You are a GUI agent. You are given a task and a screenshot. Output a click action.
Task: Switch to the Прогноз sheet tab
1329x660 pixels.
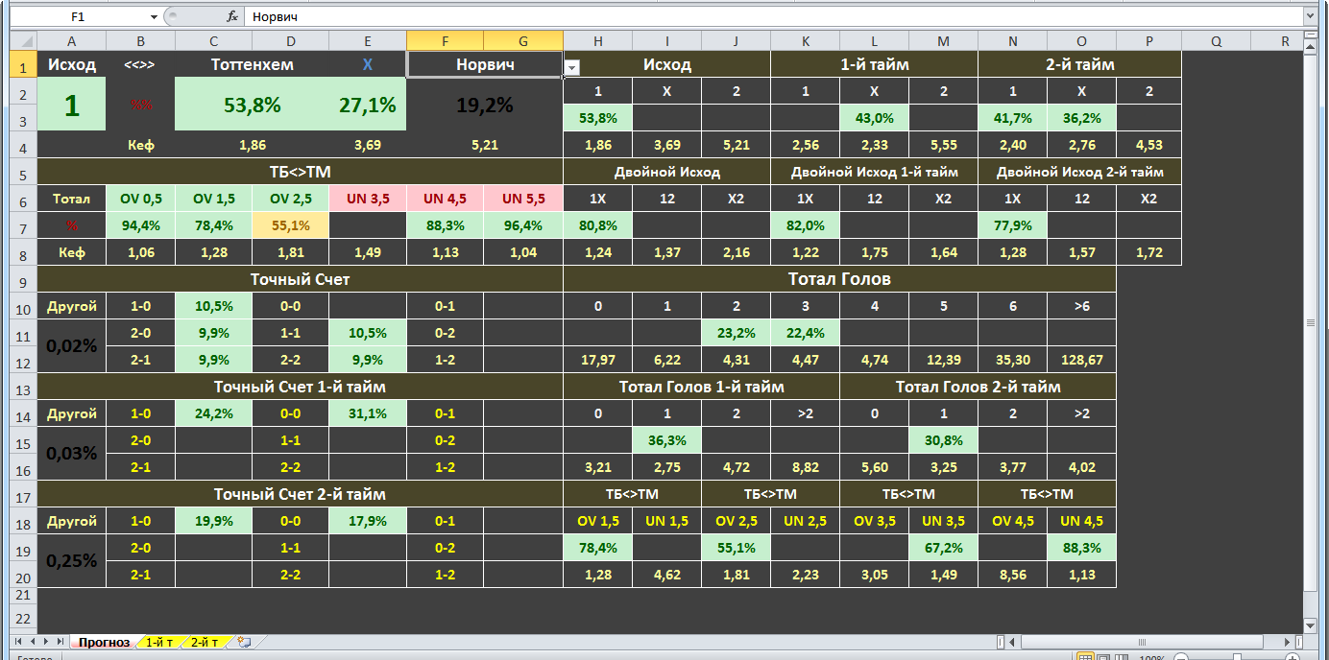104,642
